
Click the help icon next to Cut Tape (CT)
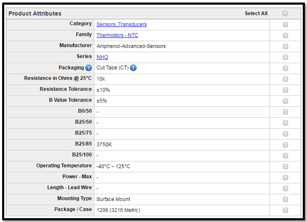pyautogui.click(x=133, y=68)
